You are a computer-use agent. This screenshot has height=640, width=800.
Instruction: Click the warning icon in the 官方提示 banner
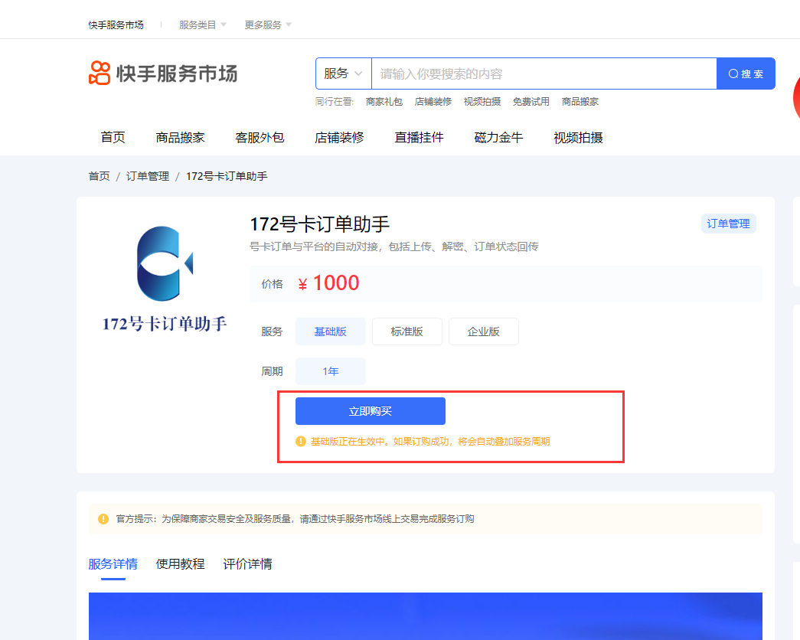point(104,518)
